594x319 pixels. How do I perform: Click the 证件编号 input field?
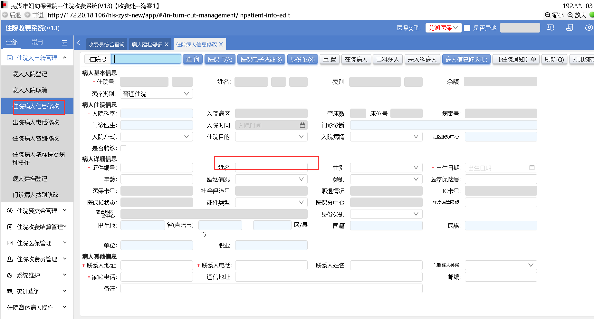157,168
